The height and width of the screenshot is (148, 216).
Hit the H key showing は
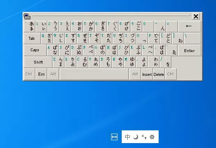point(112,50)
